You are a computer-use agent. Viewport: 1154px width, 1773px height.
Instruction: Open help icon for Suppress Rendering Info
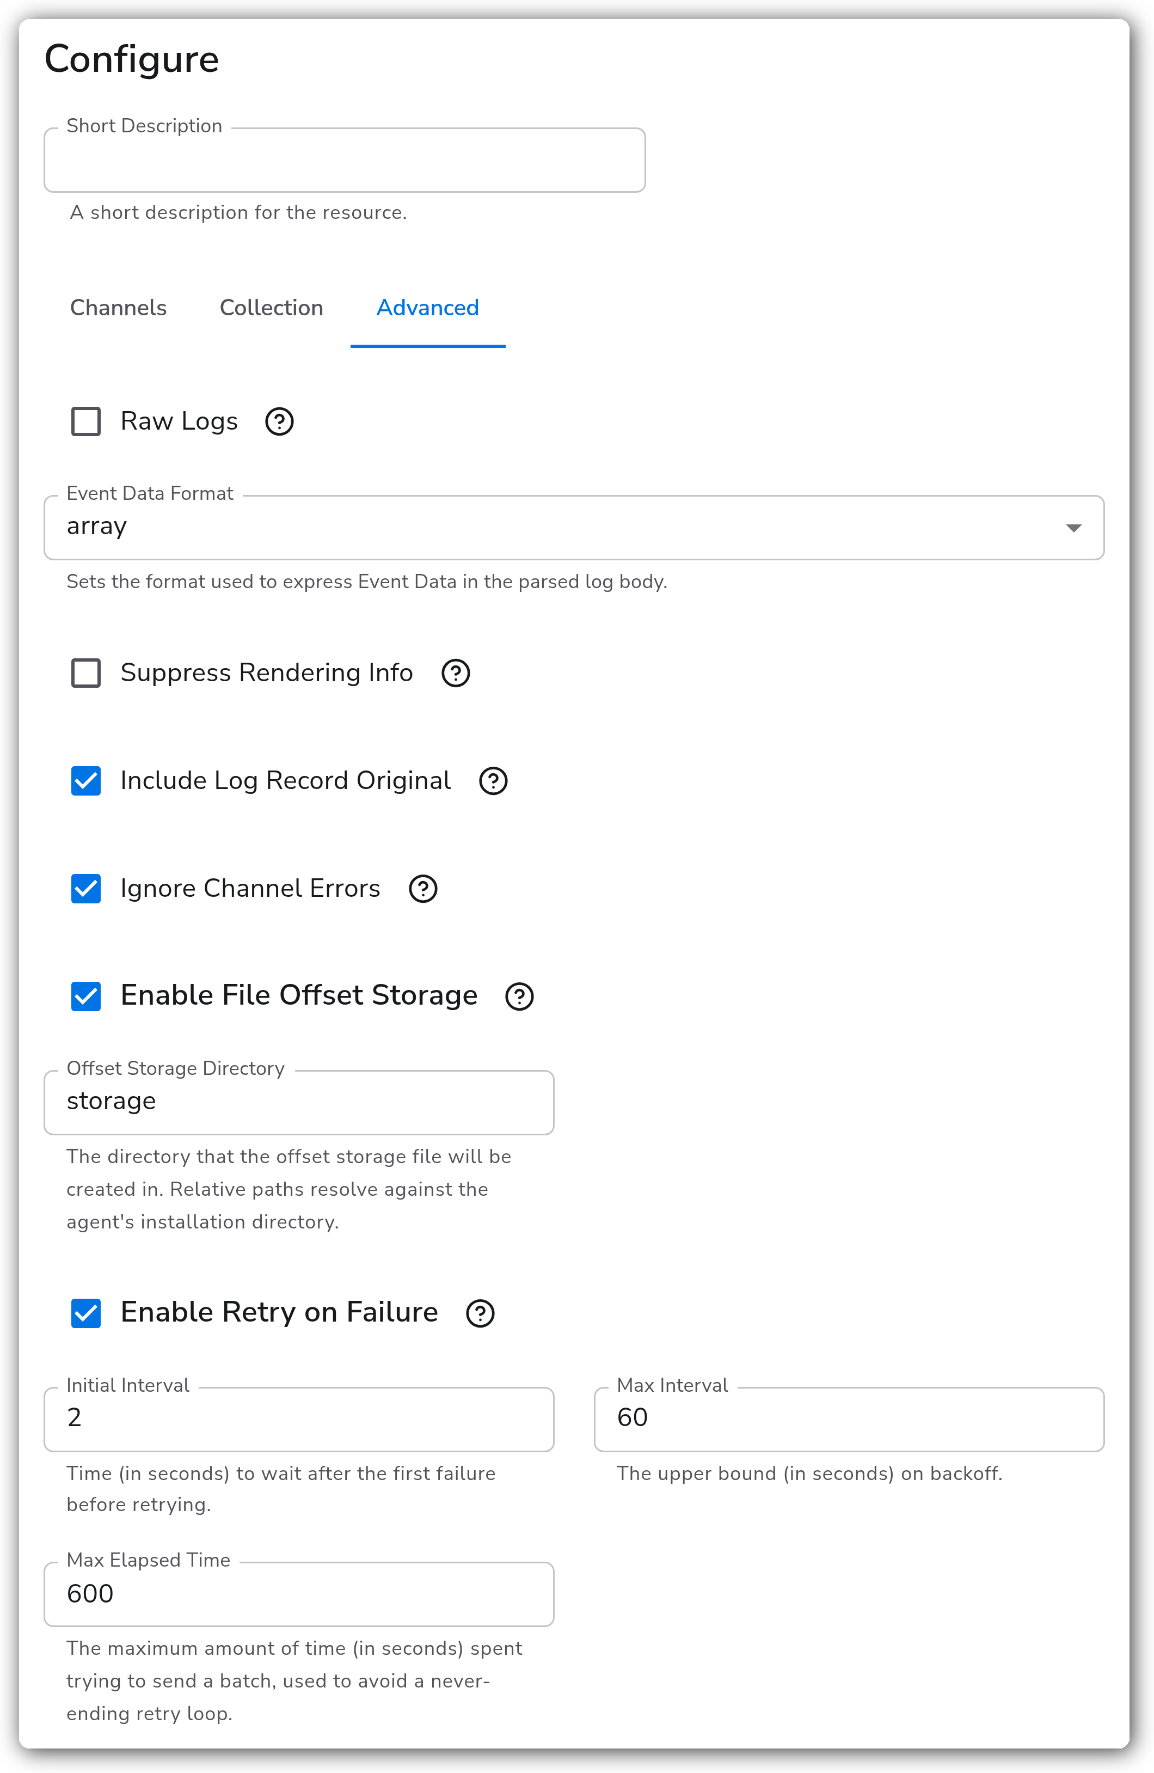[x=456, y=672]
